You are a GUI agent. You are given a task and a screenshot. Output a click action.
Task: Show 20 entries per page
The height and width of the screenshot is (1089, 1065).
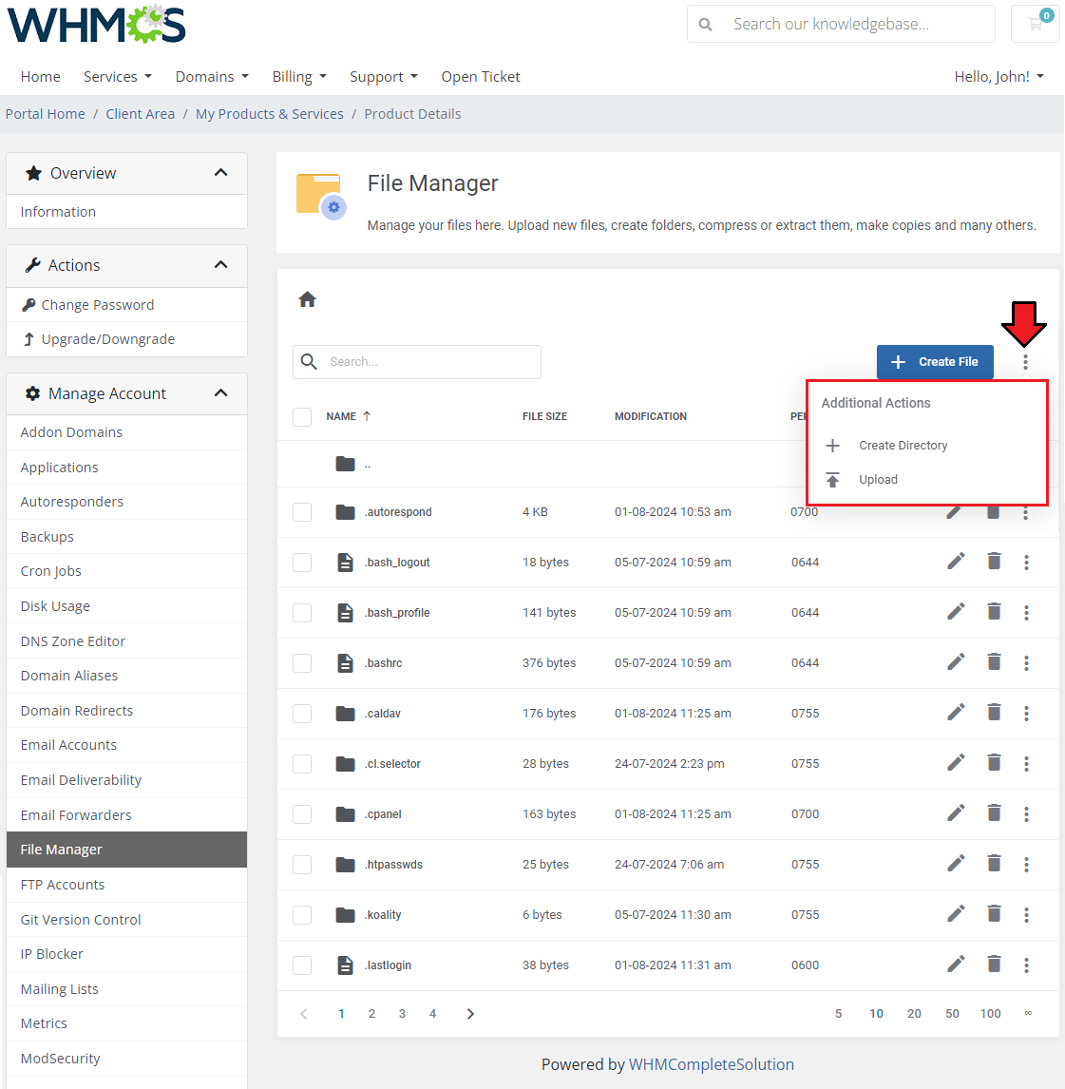click(914, 1014)
